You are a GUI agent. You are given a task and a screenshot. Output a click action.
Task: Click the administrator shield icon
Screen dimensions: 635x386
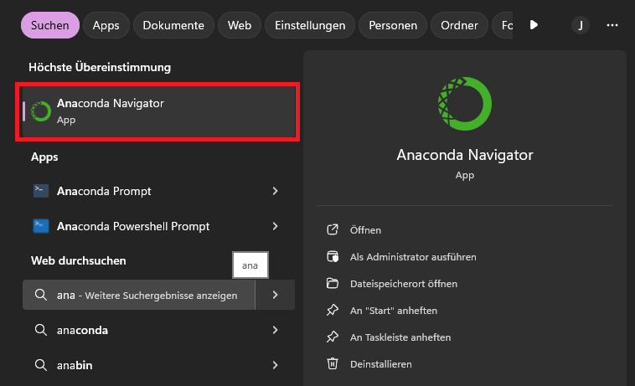(333, 257)
